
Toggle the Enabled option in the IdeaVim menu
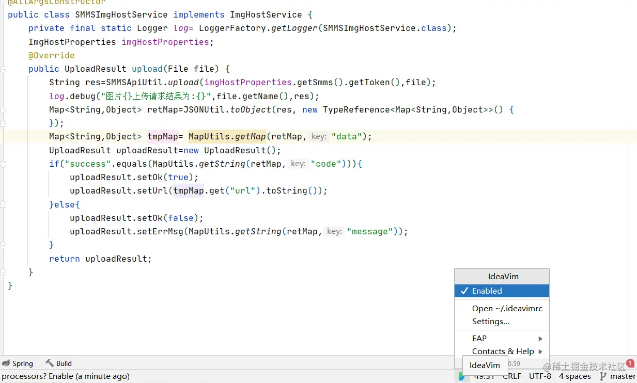coord(502,291)
